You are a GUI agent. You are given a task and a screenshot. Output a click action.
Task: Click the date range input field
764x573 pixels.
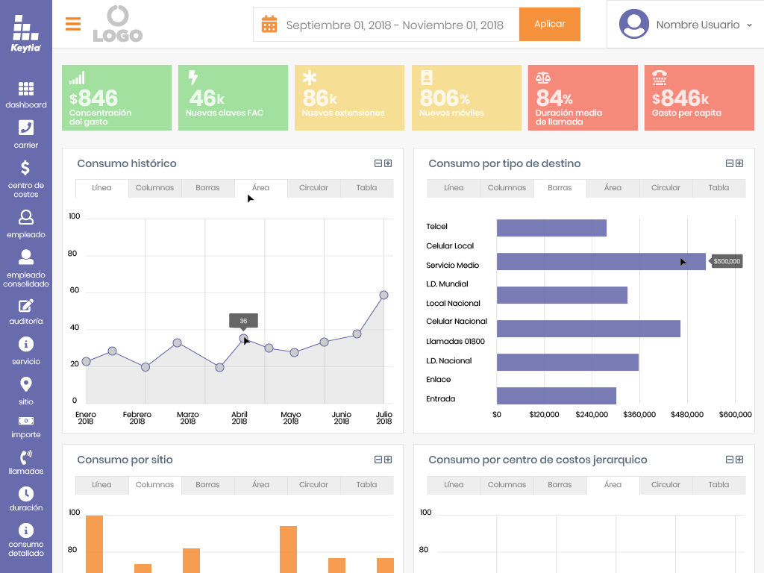pos(386,25)
